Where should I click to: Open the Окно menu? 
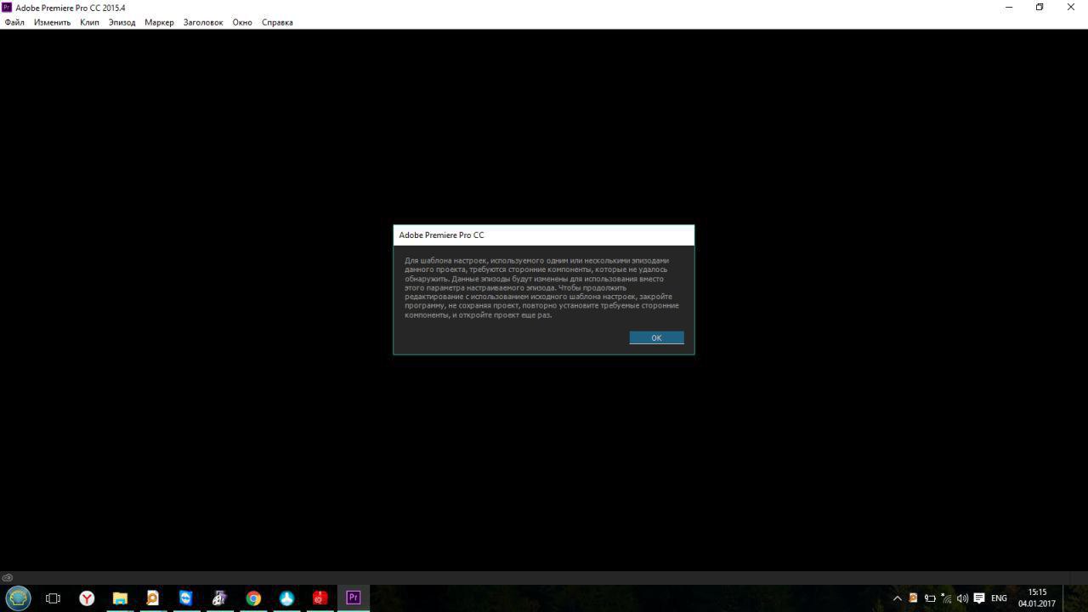coord(242,22)
